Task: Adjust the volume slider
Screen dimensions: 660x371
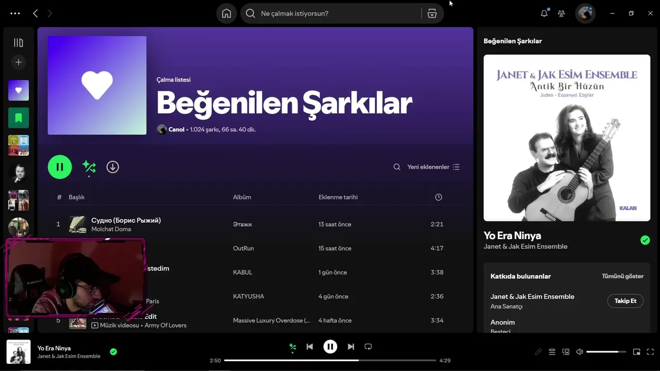Action: coord(606,352)
